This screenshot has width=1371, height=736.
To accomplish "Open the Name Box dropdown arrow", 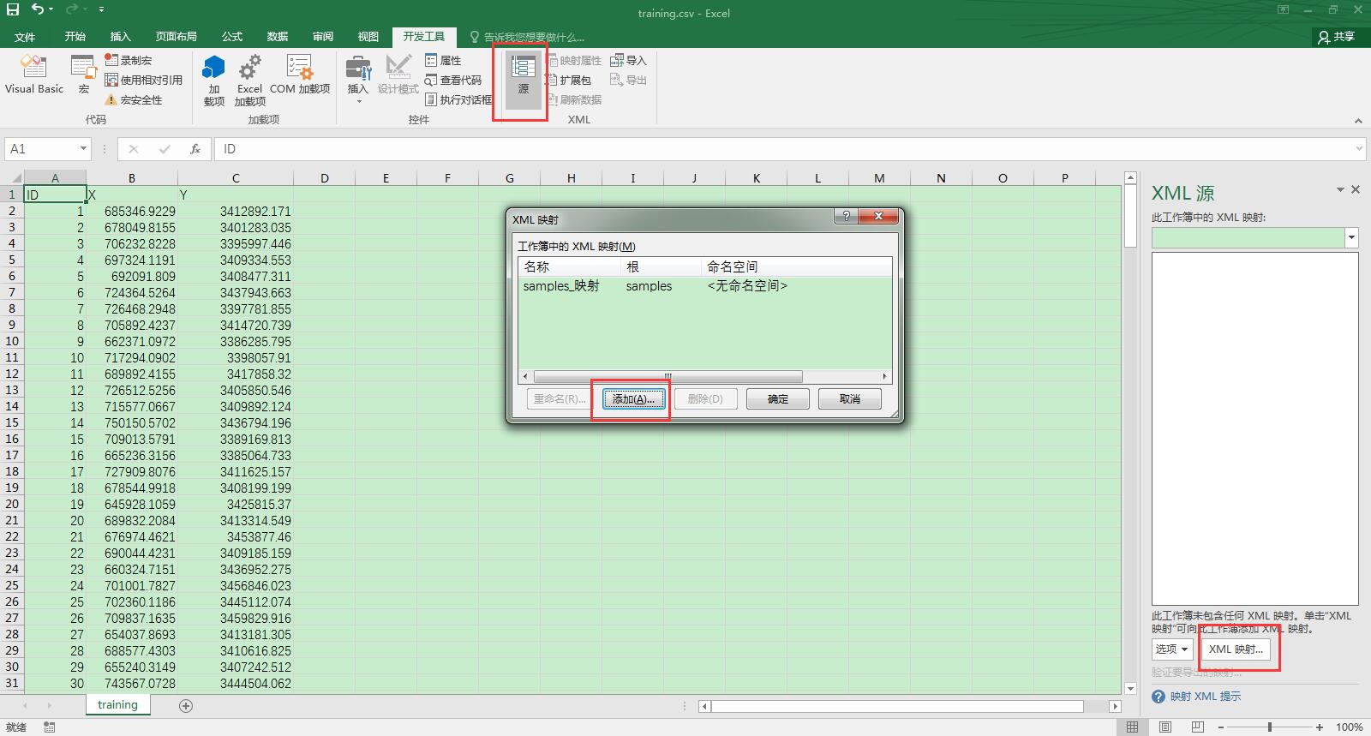I will 83,149.
